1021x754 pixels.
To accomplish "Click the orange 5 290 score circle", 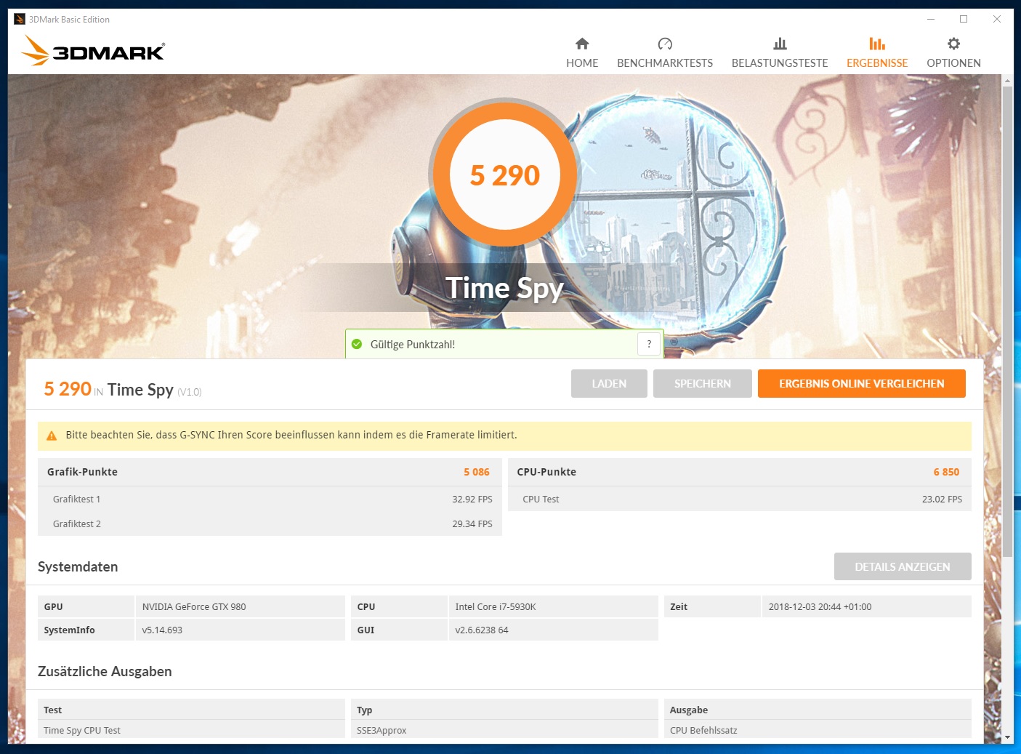I will [505, 175].
